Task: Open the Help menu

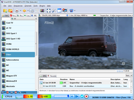Action: 49,6
